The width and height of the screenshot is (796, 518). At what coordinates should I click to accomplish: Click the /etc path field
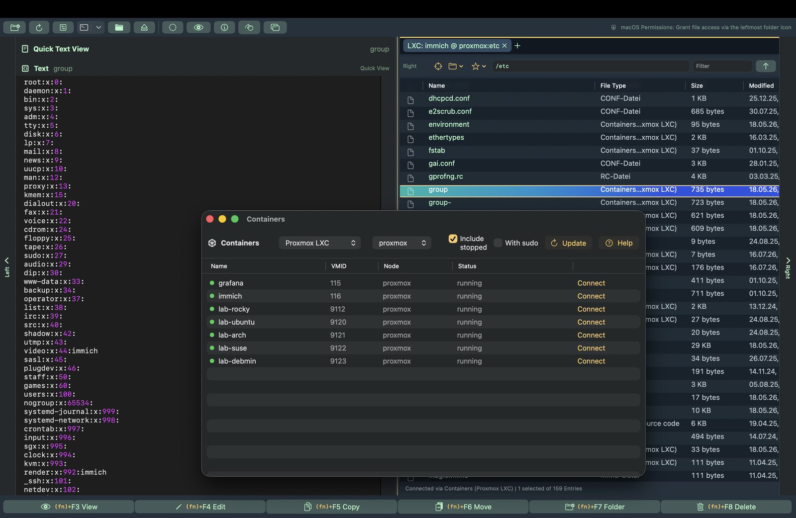click(591, 66)
